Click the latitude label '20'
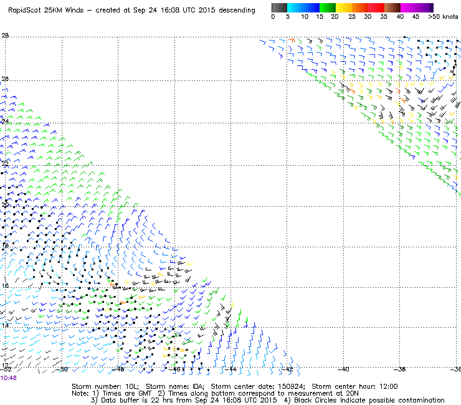The height and width of the screenshot is (405, 461). point(5,205)
